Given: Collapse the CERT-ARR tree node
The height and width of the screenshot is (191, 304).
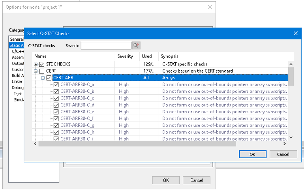Looking at the screenshot, I should point(43,78).
